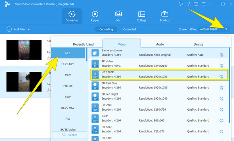The width and height of the screenshot is (234, 141).
Task: Select MP4 in the format list
Action: [68, 53]
